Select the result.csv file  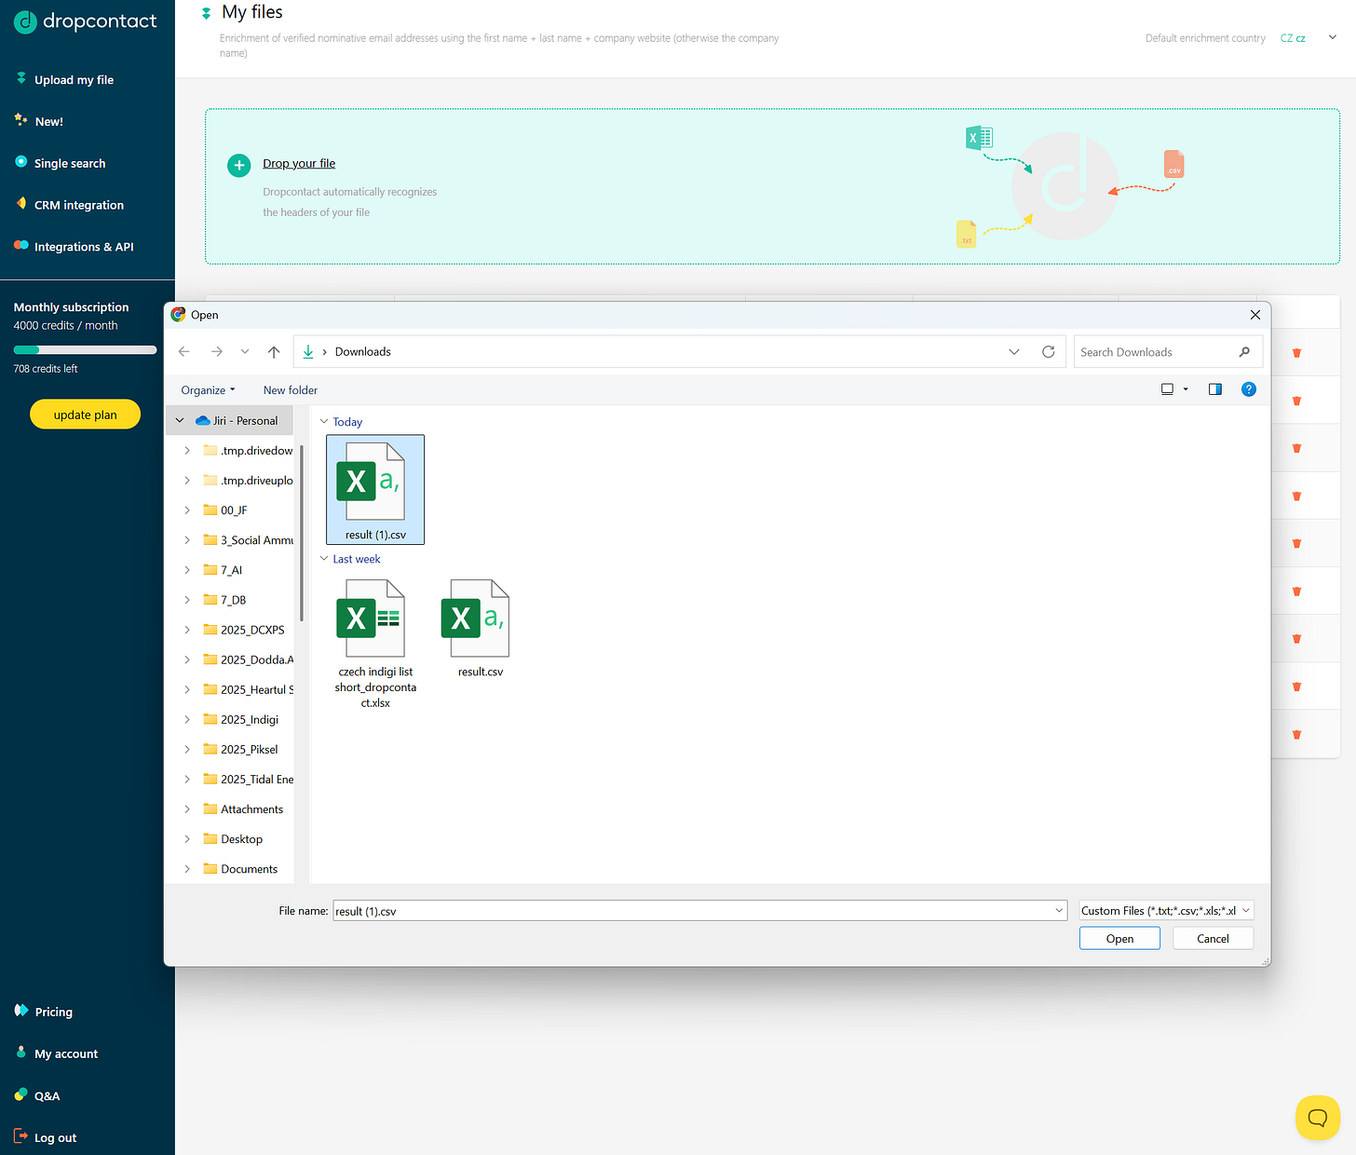pos(480,629)
